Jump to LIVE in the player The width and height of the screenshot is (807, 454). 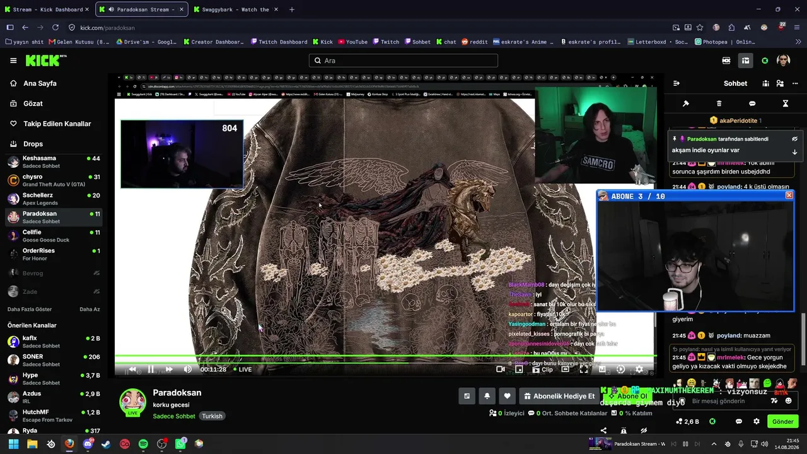click(243, 370)
